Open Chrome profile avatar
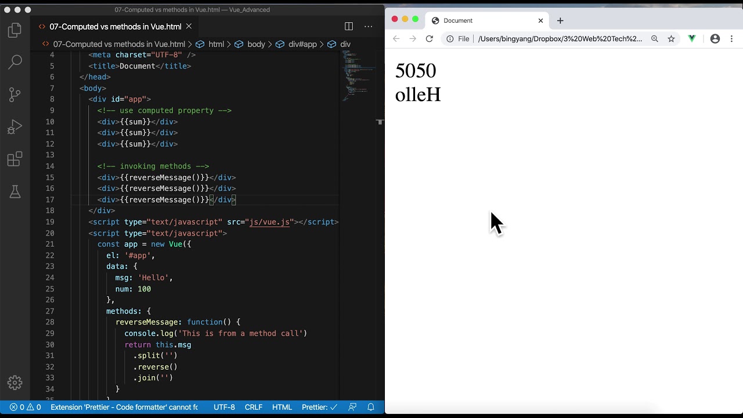Image resolution: width=743 pixels, height=418 pixels. tap(715, 39)
